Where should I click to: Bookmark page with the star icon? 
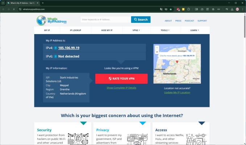pos(171,9)
